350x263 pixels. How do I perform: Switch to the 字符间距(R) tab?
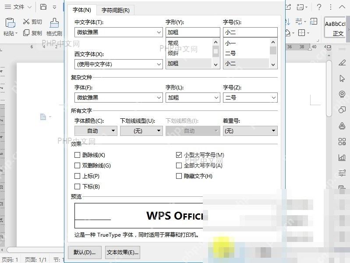(x=115, y=10)
